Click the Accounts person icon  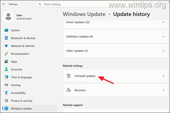pos(6,69)
